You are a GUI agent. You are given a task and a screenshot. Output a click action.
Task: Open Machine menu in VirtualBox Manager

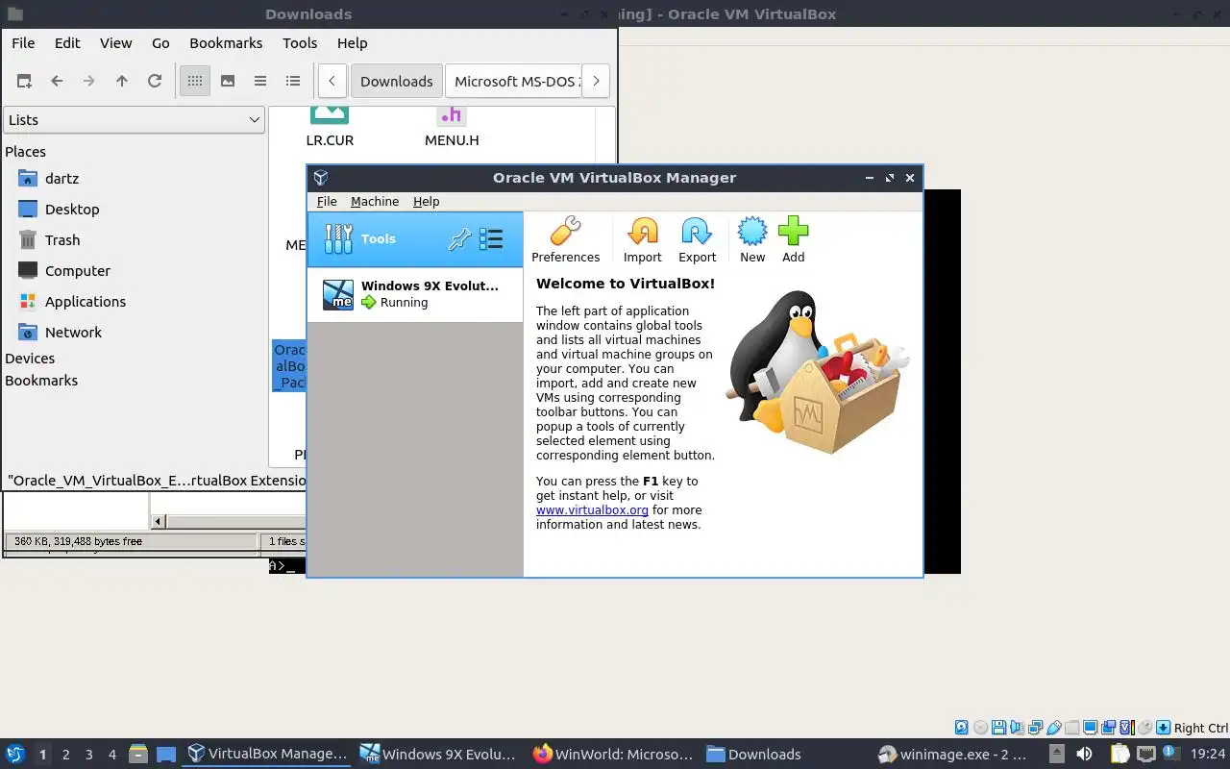click(x=375, y=201)
